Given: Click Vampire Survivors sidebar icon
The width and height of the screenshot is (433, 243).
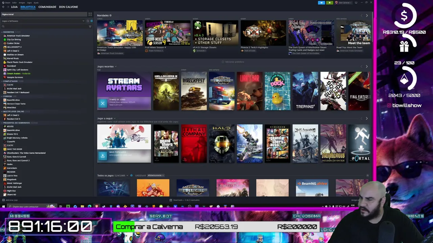Looking at the screenshot, I should point(5,77).
